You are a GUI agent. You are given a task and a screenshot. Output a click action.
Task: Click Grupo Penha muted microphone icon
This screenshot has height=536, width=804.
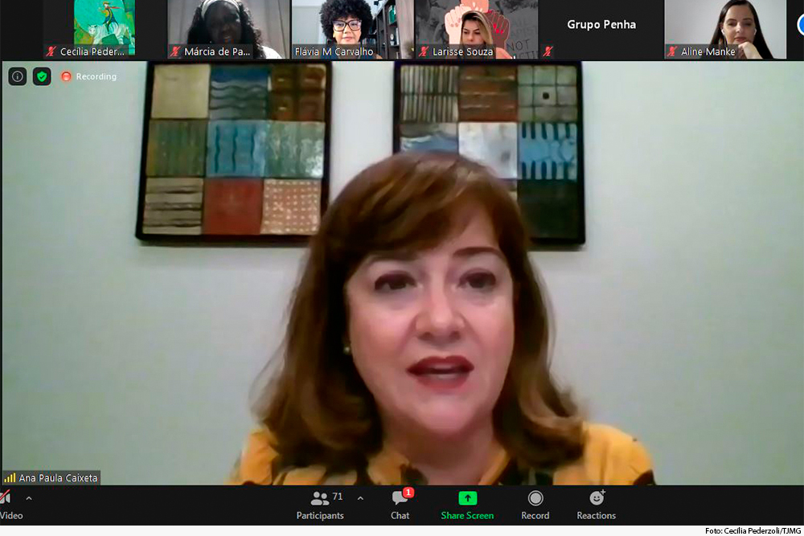click(x=548, y=51)
